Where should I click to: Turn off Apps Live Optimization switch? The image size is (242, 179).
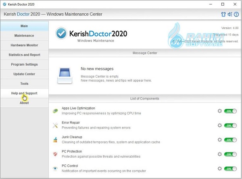click(x=230, y=111)
